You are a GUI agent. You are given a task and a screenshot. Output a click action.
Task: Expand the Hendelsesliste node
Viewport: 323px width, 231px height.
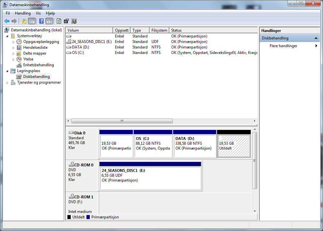tap(13, 48)
